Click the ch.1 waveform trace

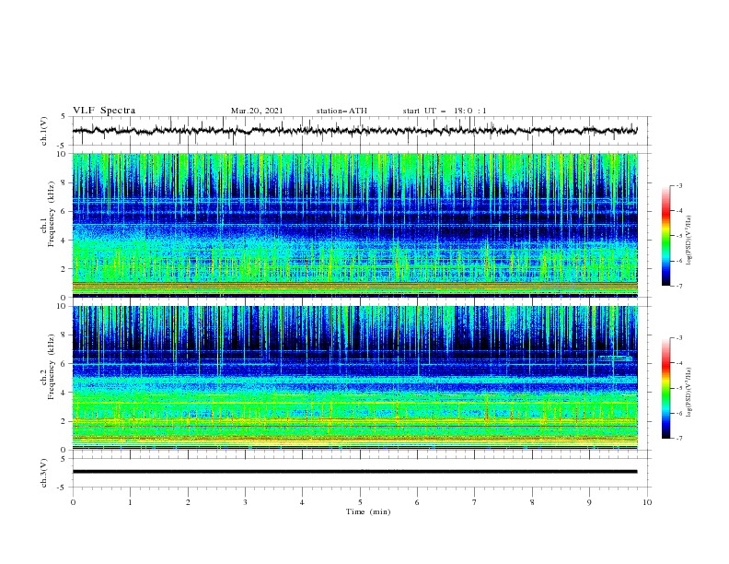[x=354, y=131]
